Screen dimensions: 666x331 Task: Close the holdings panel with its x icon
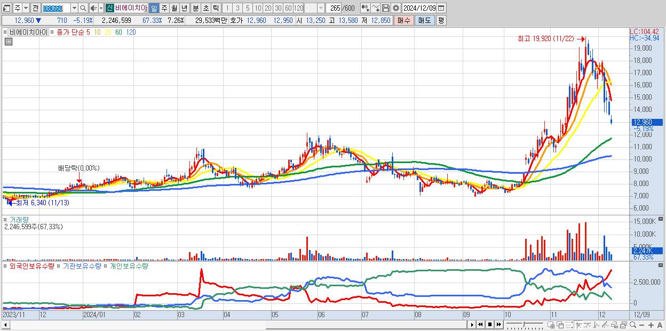tap(661, 265)
